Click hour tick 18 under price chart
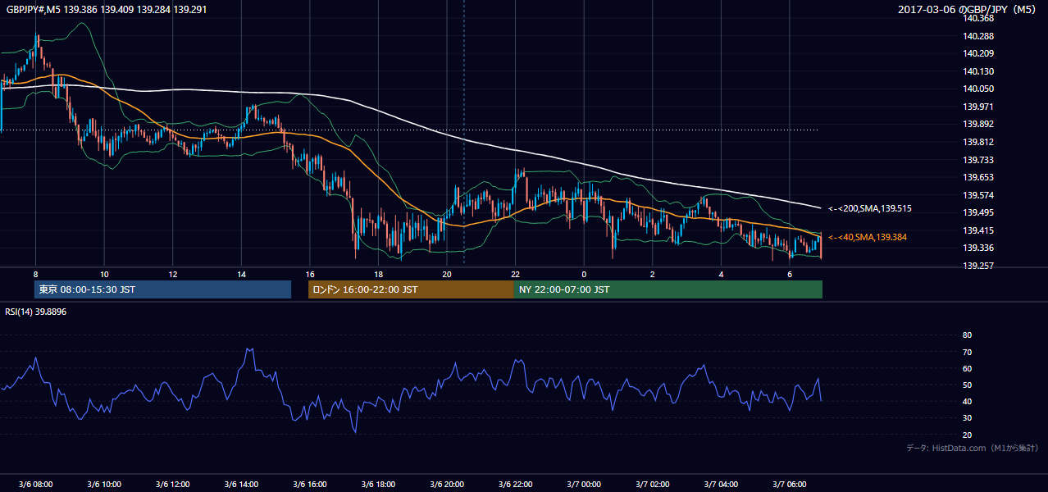The height and width of the screenshot is (492, 1048). [x=378, y=274]
